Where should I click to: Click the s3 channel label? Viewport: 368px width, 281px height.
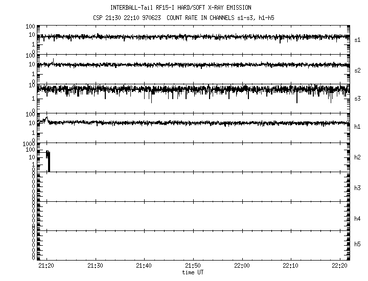(358, 98)
